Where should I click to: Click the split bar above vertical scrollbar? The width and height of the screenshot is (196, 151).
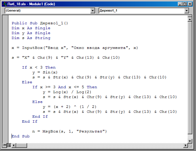[x=190, y=16]
